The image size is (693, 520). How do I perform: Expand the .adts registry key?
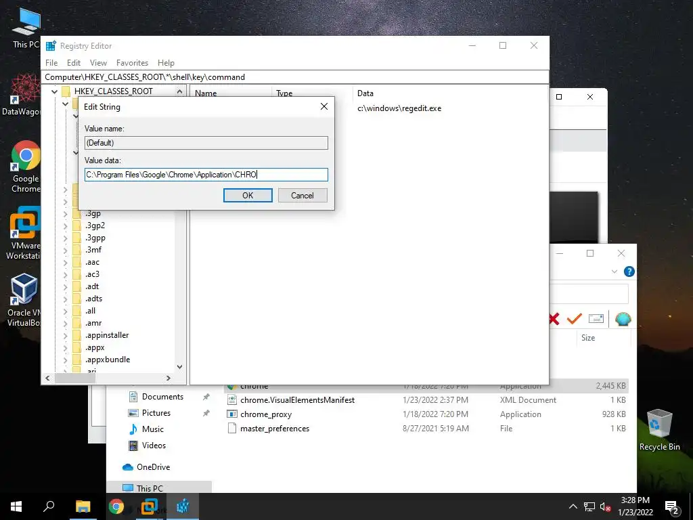pyautogui.click(x=66, y=299)
